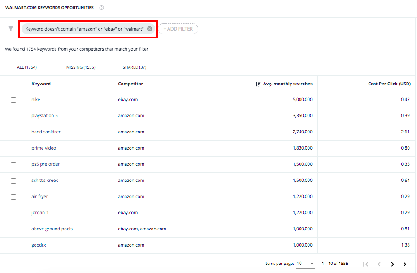The width and height of the screenshot is (417, 273).
Task: Click the 5,000,000 searches value for nike
Action: (x=302, y=99)
